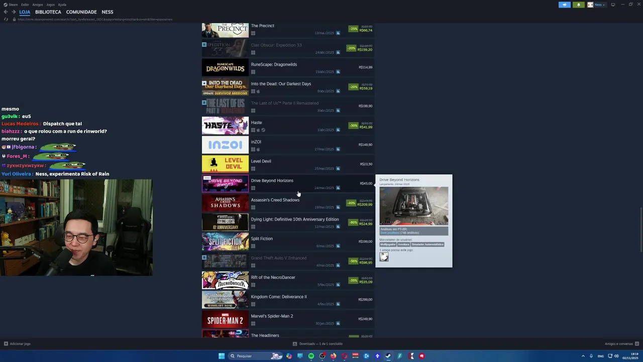Switch to the LOJA tab
The height and width of the screenshot is (362, 643).
coord(25,12)
